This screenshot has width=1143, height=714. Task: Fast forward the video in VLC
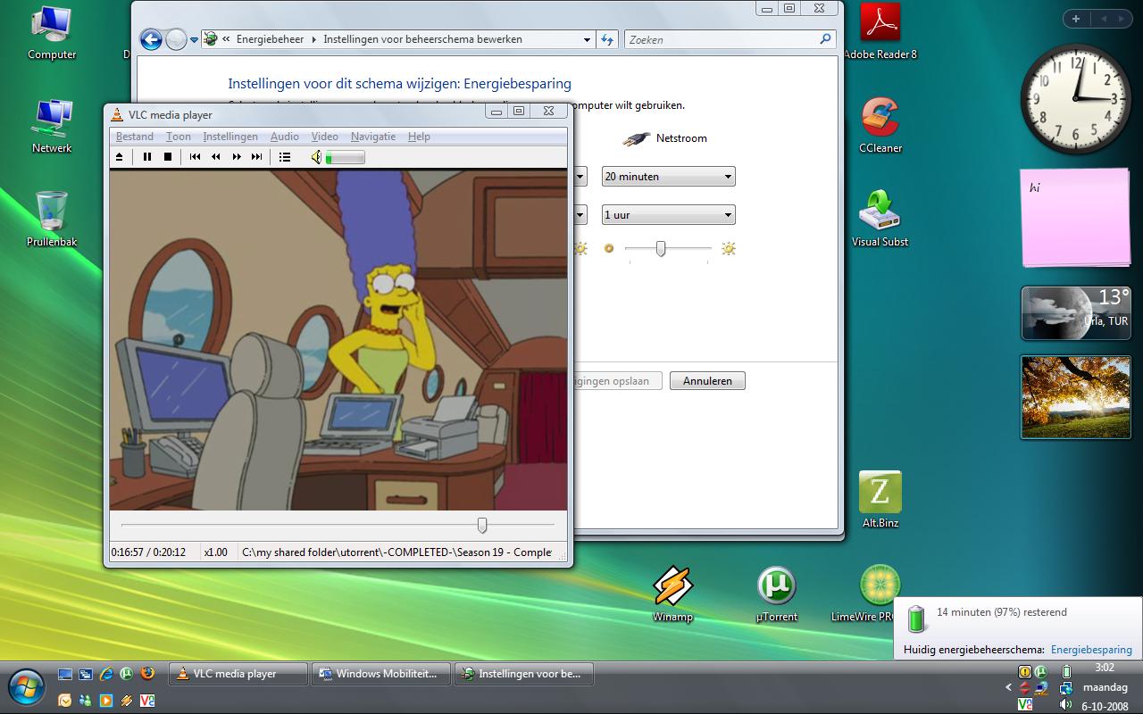pyautogui.click(x=237, y=157)
